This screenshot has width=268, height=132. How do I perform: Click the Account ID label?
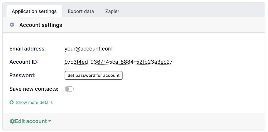click(x=24, y=62)
